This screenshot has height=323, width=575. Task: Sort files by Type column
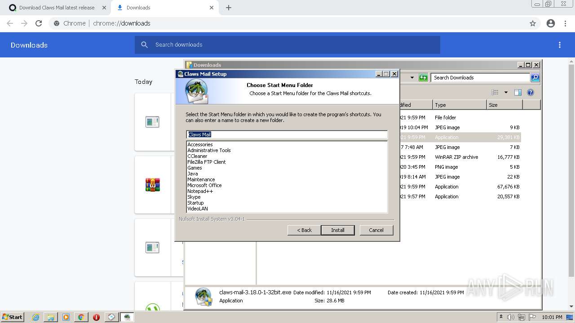[x=460, y=105]
